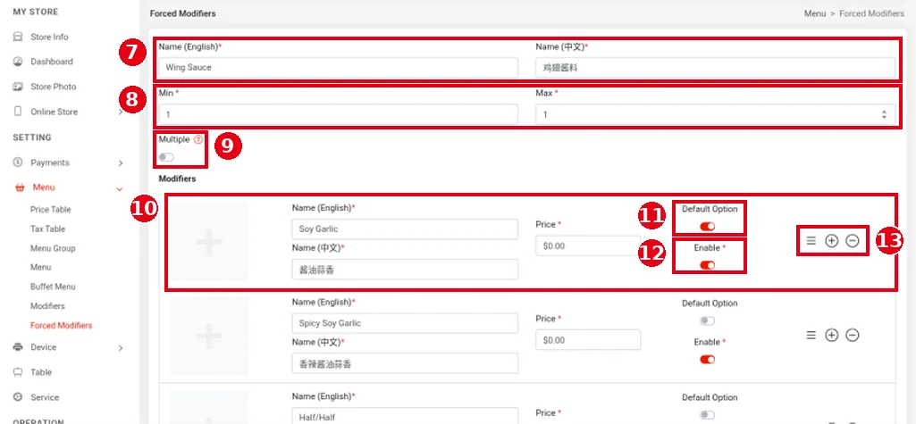Click the Min value field
Image resolution: width=916 pixels, height=424 pixels.
point(338,114)
